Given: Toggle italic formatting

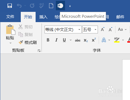Looking at the screenshot, I should click(x=56, y=40).
